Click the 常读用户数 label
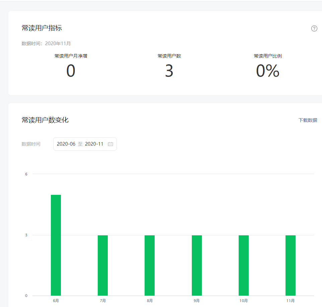Screen dimensions: 322x307 click(169, 56)
